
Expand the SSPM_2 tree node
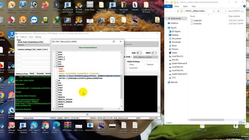(54, 59)
